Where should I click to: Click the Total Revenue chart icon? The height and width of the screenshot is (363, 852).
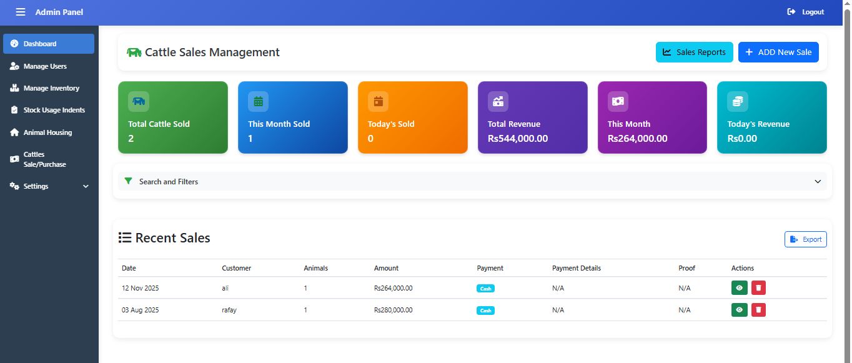498,101
